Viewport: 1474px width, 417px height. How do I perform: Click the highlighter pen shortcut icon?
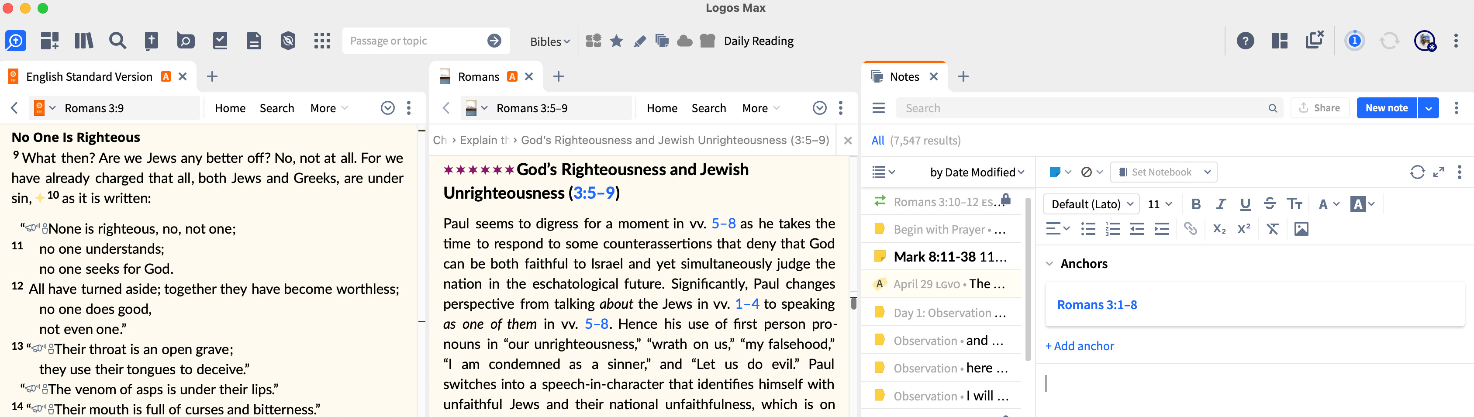pos(640,41)
